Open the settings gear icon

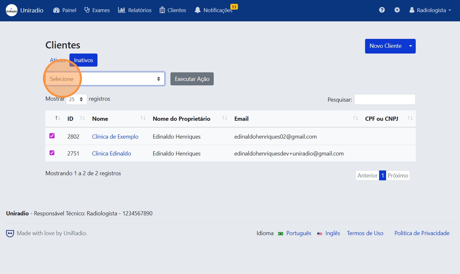(x=397, y=10)
